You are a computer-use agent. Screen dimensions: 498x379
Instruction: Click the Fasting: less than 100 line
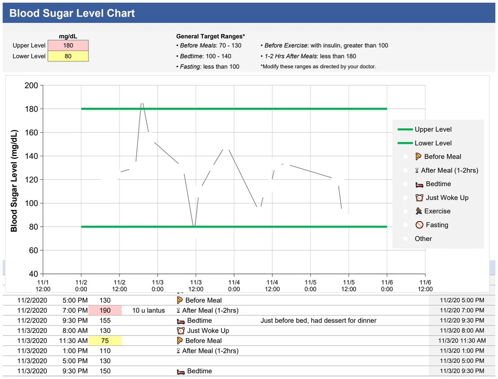[208, 66]
